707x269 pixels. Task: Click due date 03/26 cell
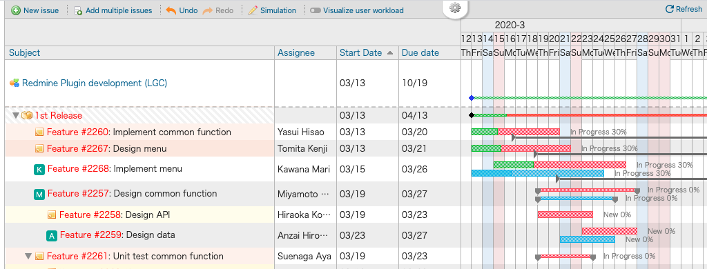pos(429,169)
